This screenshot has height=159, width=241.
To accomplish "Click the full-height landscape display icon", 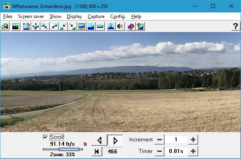I will pyautogui.click(x=91, y=26).
